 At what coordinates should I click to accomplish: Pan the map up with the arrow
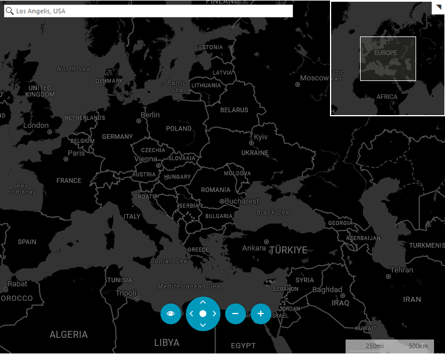[x=203, y=302]
